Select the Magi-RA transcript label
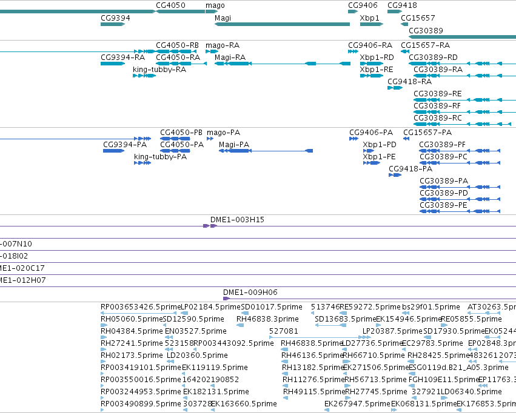516x413 pixels. [230, 57]
